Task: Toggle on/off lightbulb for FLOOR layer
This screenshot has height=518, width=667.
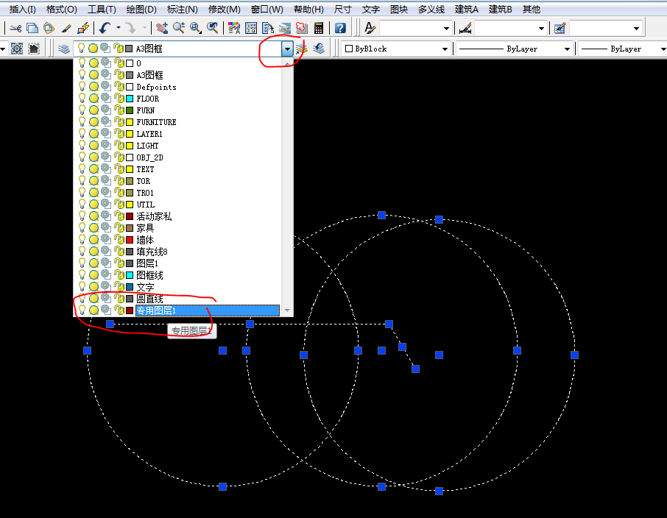Action: (x=82, y=99)
